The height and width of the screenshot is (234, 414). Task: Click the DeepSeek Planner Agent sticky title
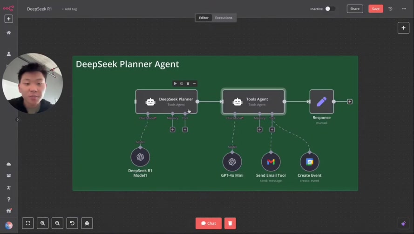coord(127,64)
